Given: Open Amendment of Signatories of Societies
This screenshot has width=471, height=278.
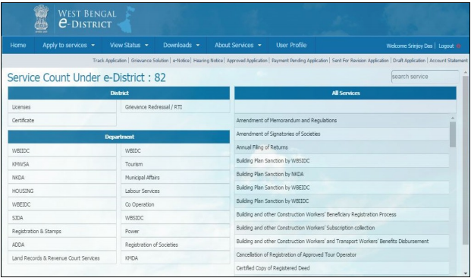Looking at the screenshot, I should tap(342, 134).
